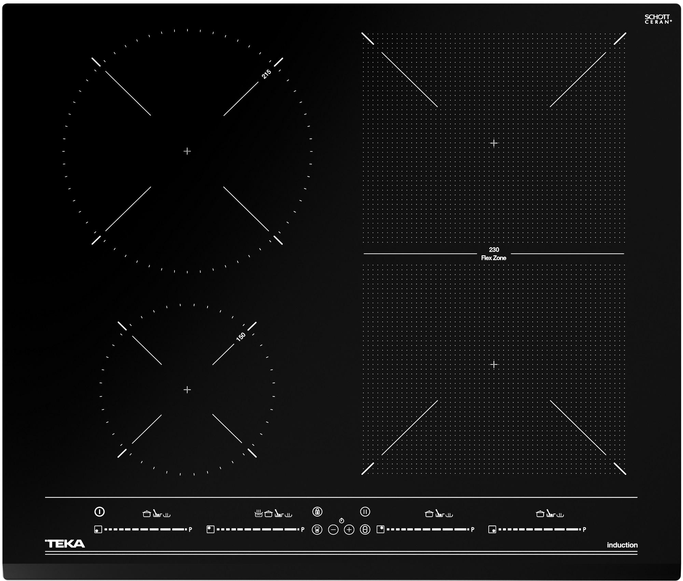Tap the Flex Zone bridge link key
Viewport: 683px width, 581px height.
coord(365,530)
